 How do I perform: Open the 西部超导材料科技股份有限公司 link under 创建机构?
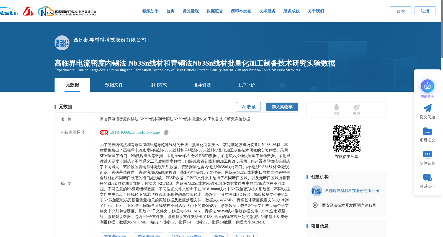point(352,191)
